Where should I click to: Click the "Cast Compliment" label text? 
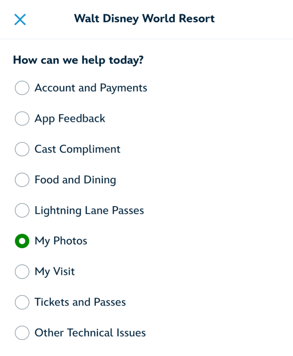coord(78,149)
